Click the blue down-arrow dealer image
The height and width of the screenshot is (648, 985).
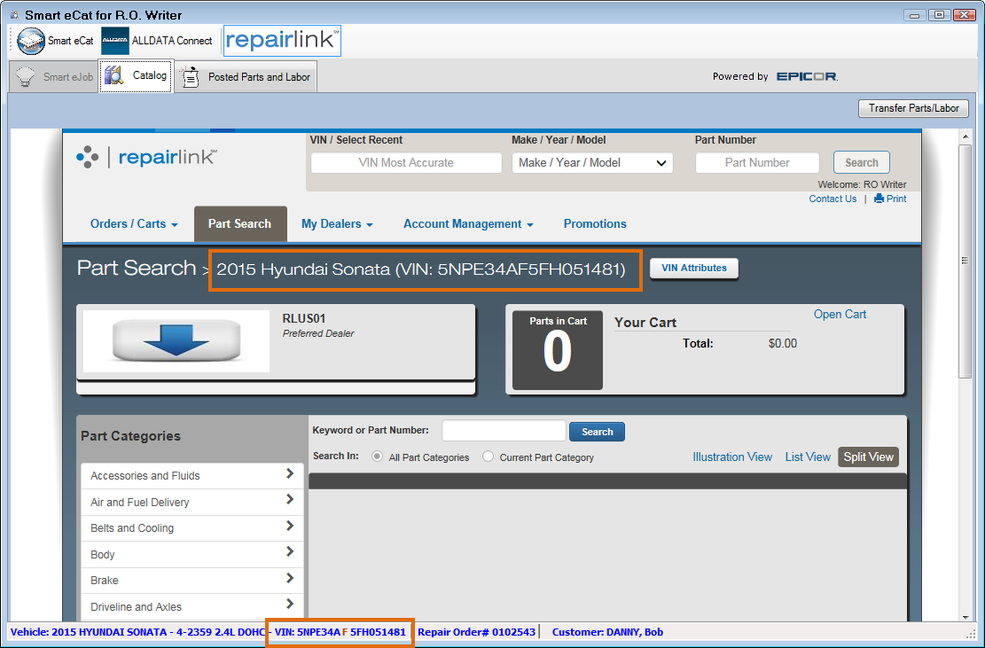(176, 340)
